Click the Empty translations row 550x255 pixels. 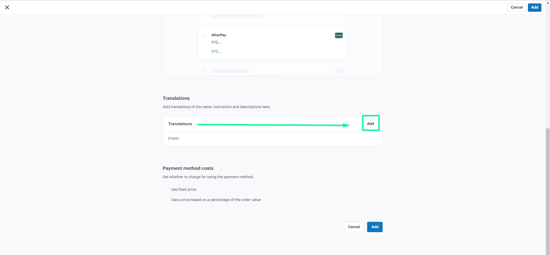click(x=273, y=138)
